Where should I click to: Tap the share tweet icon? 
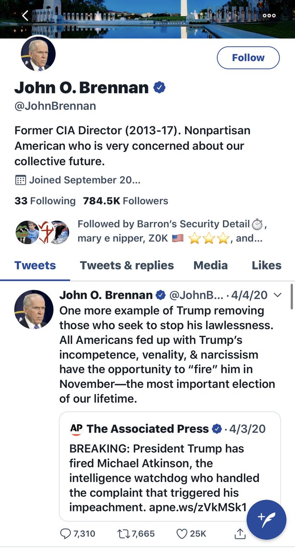click(240, 532)
